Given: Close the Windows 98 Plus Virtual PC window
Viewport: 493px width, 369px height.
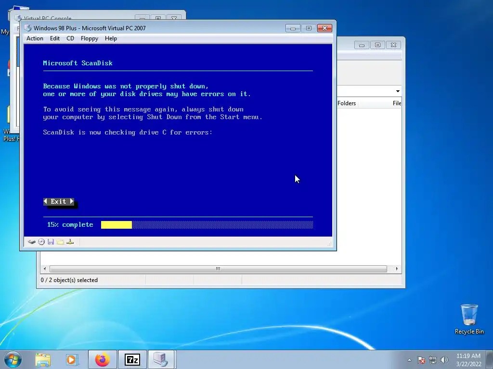Looking at the screenshot, I should point(325,28).
